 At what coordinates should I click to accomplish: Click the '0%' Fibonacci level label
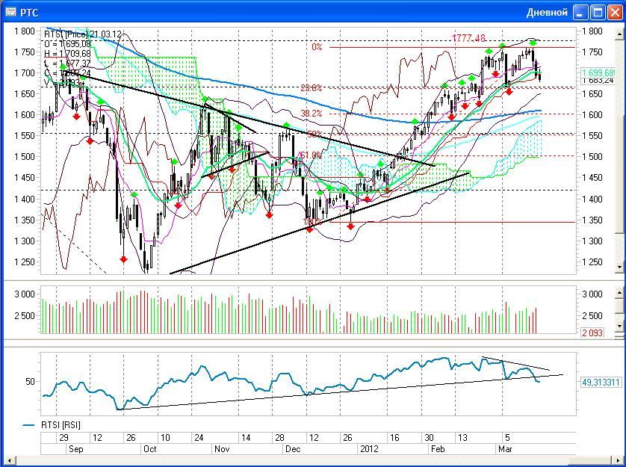(x=317, y=47)
